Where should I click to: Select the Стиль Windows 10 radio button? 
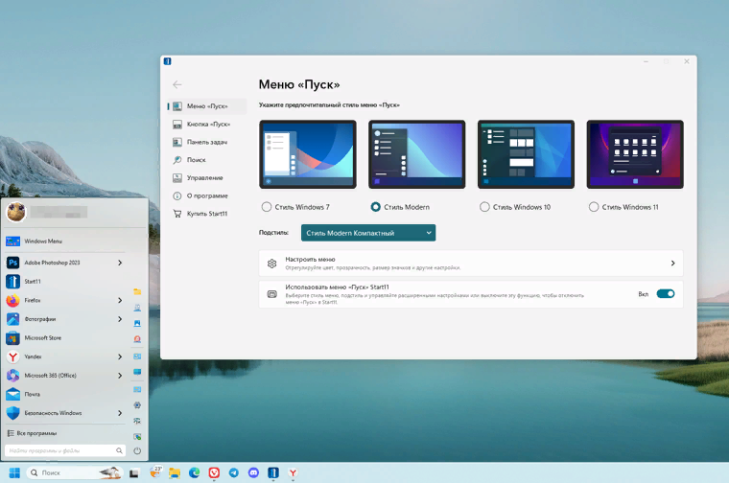pyautogui.click(x=484, y=207)
